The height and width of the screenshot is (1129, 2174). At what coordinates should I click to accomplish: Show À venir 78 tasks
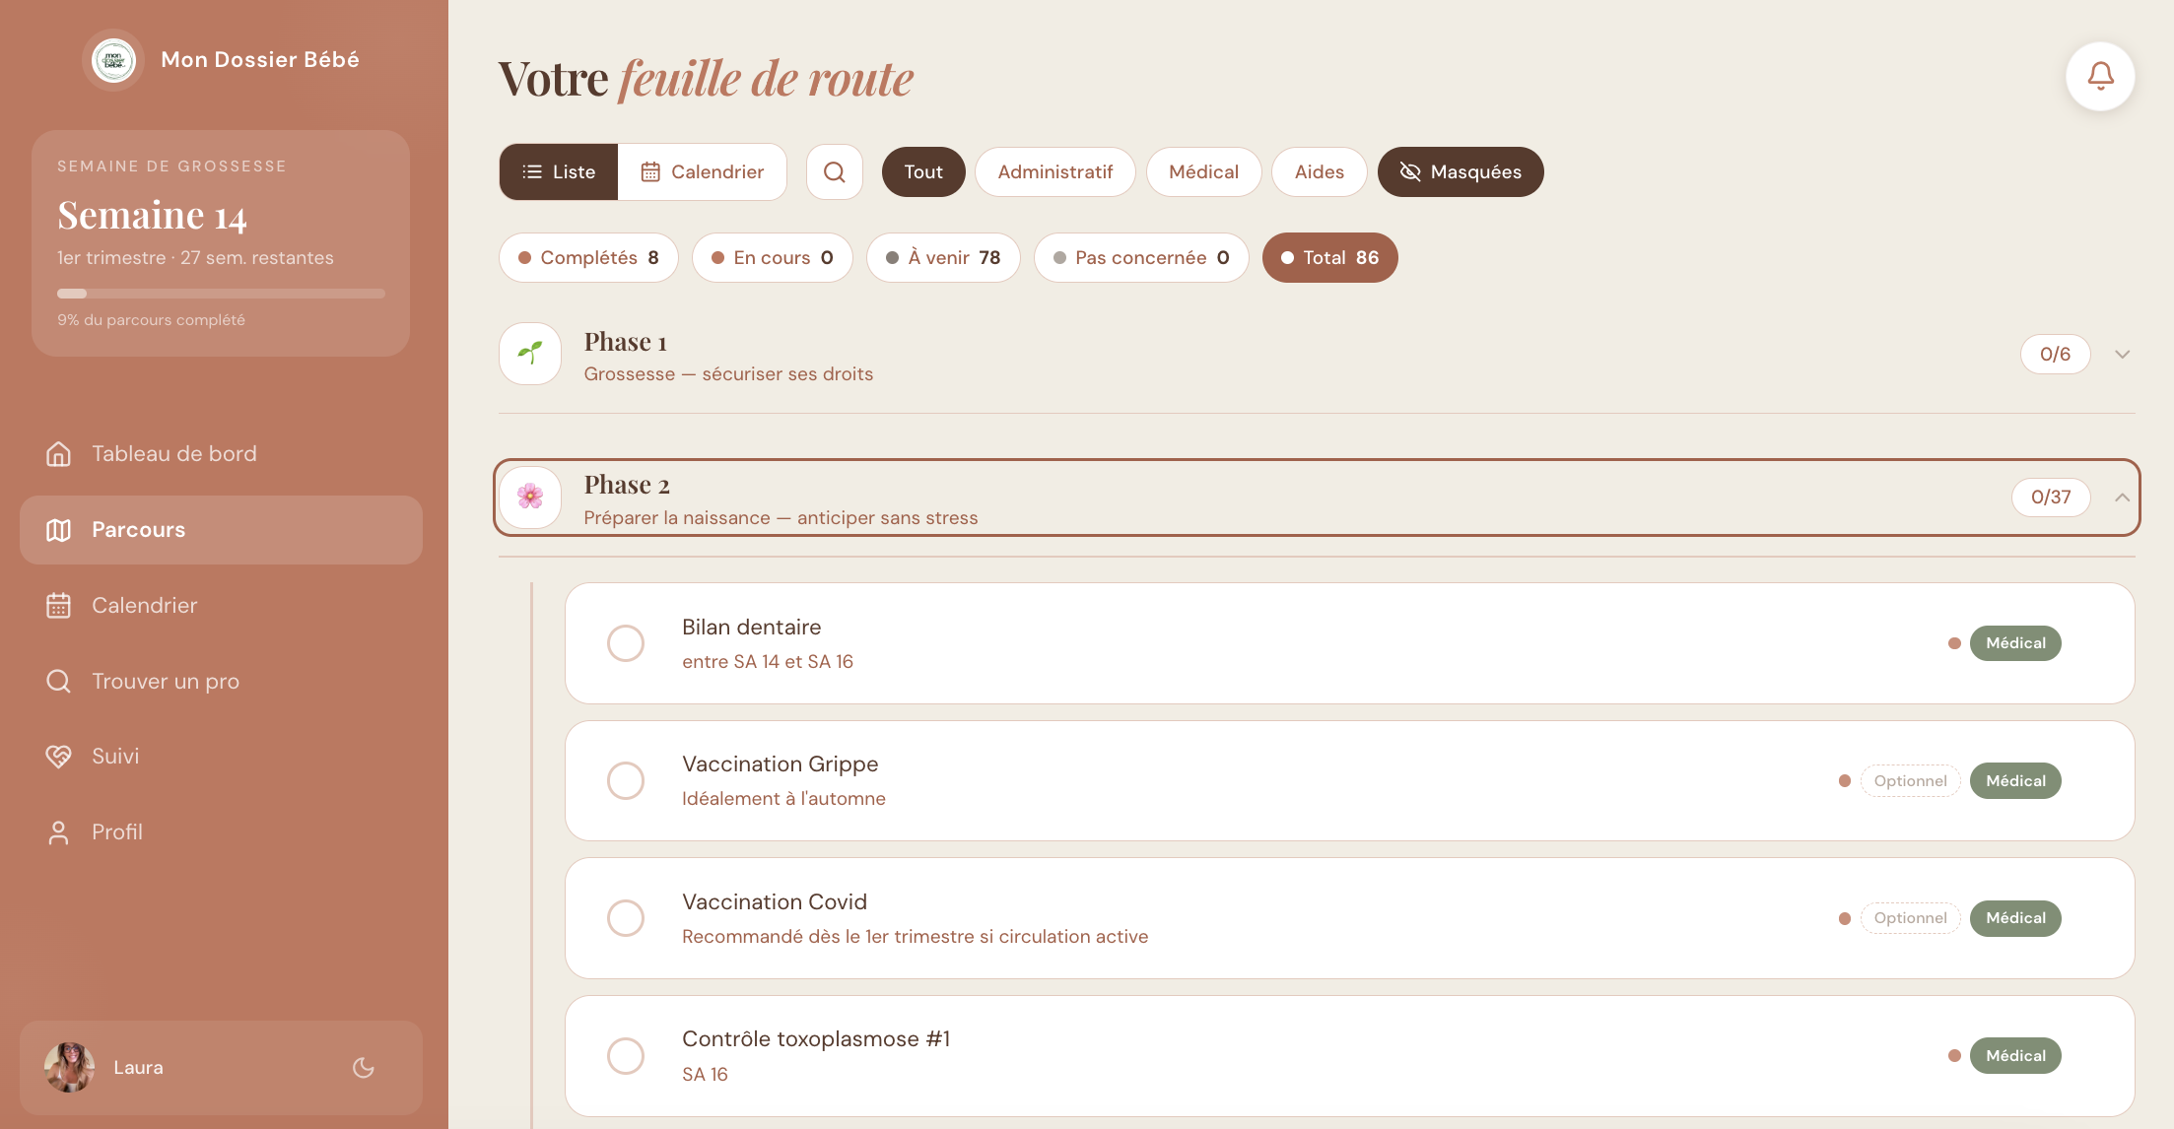943,258
